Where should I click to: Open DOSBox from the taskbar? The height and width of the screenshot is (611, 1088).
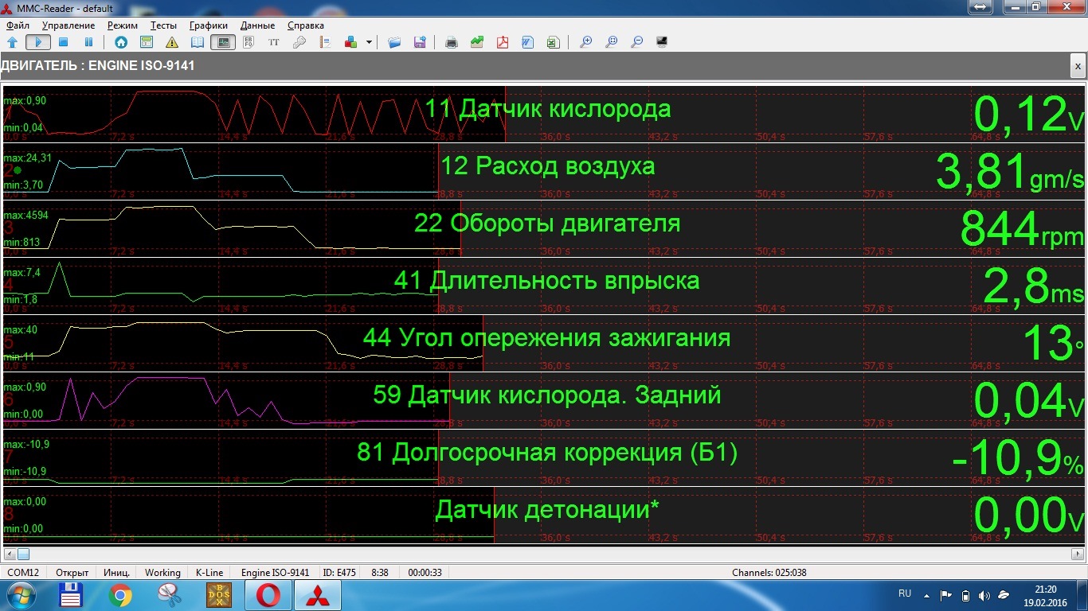(220, 595)
